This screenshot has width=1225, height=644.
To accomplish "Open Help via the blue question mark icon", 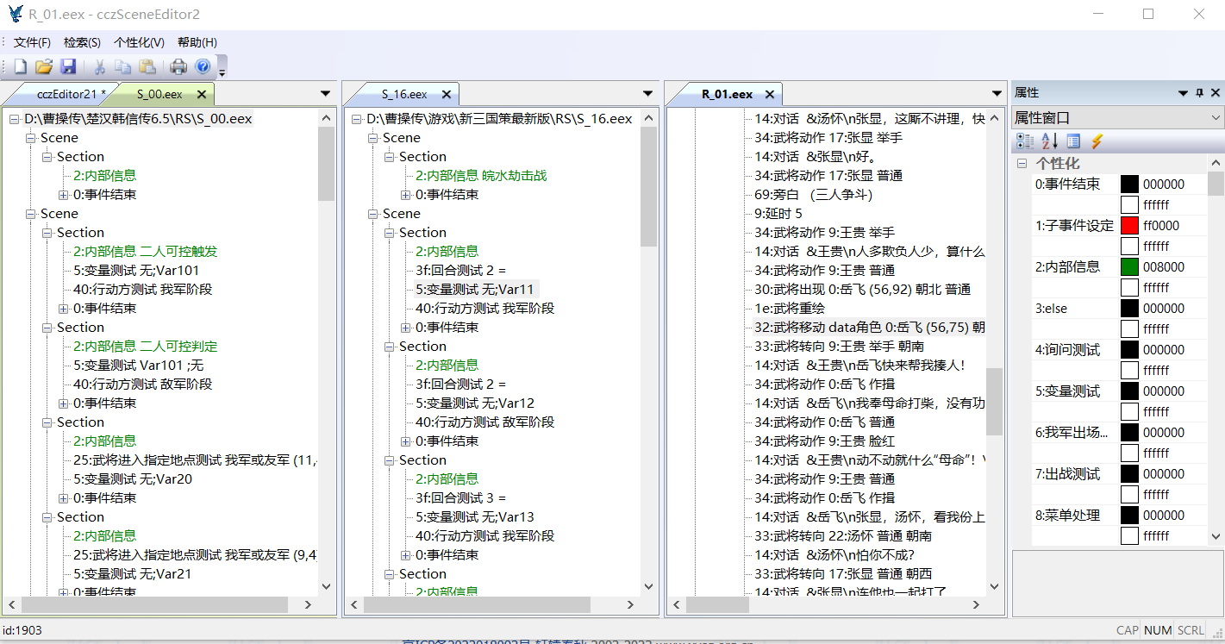I will click(203, 66).
